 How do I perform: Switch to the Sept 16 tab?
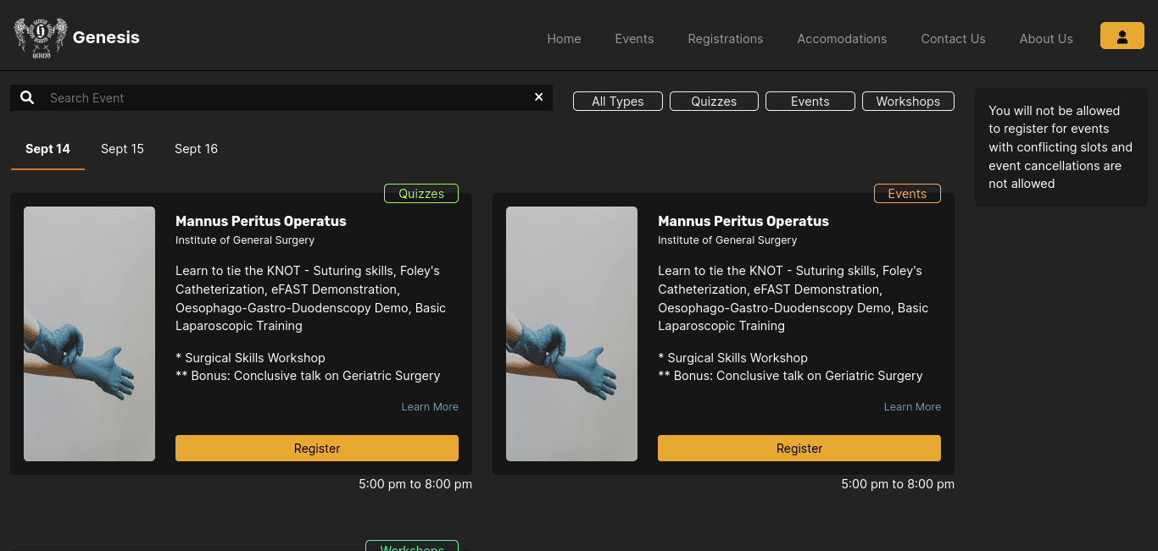pyautogui.click(x=196, y=149)
